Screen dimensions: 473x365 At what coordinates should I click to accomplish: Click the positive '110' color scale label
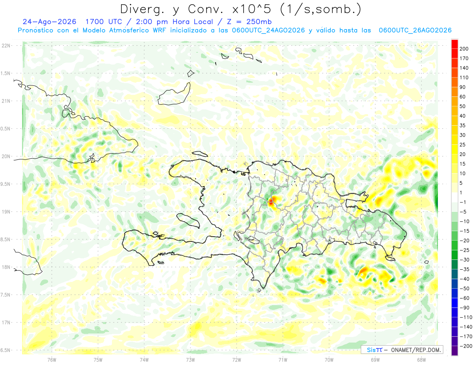tap(464, 78)
